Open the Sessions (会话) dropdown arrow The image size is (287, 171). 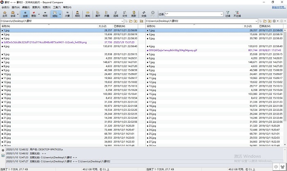(x=18, y=14)
